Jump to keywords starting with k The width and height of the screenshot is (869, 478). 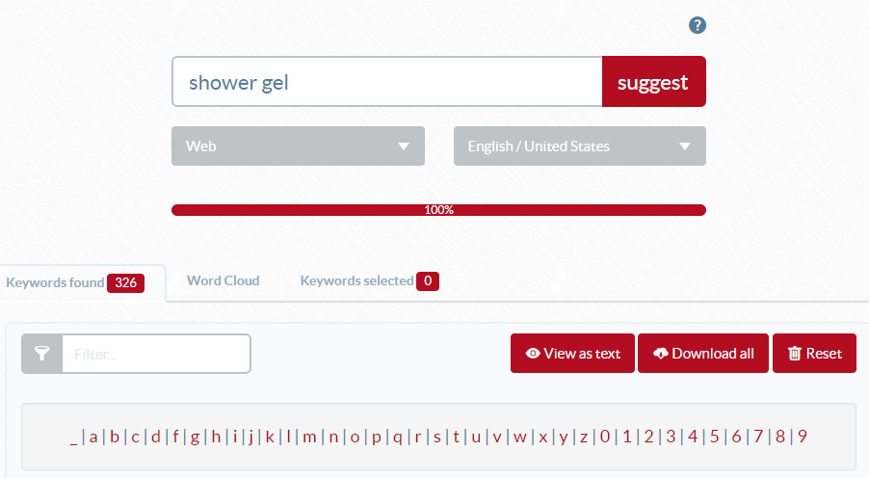[270, 437]
